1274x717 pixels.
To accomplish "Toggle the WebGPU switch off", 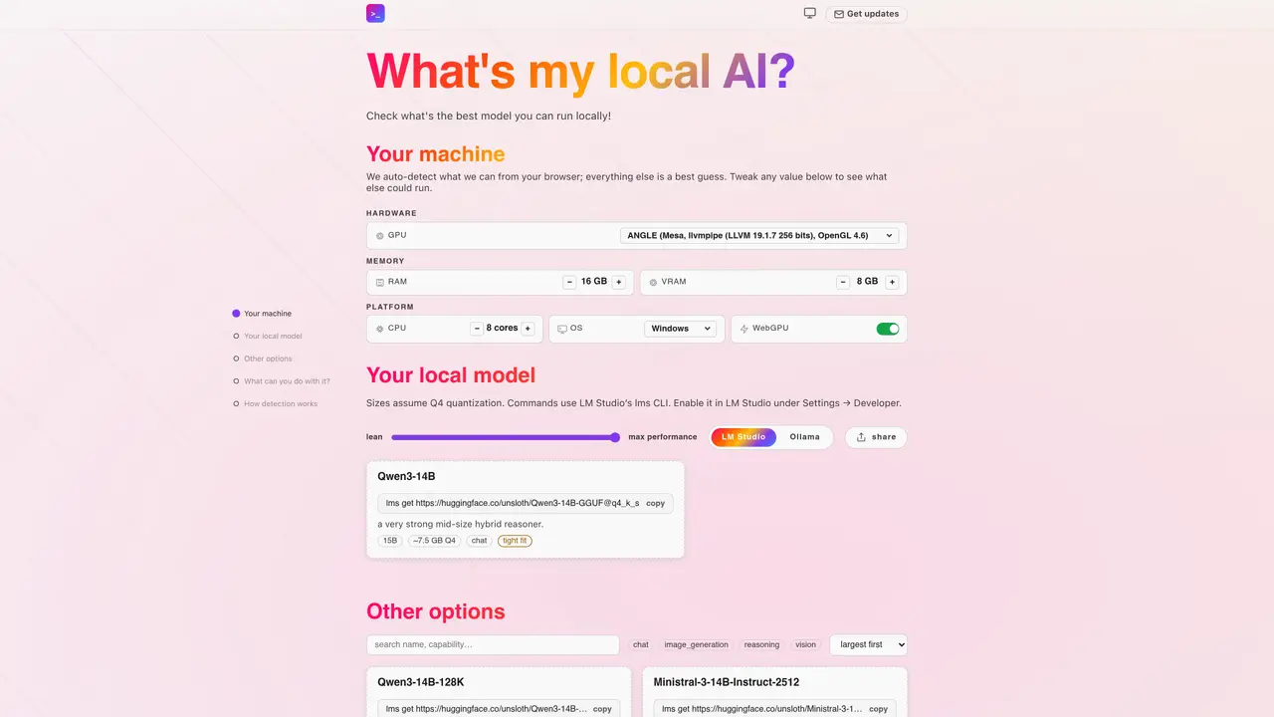I will pyautogui.click(x=887, y=329).
